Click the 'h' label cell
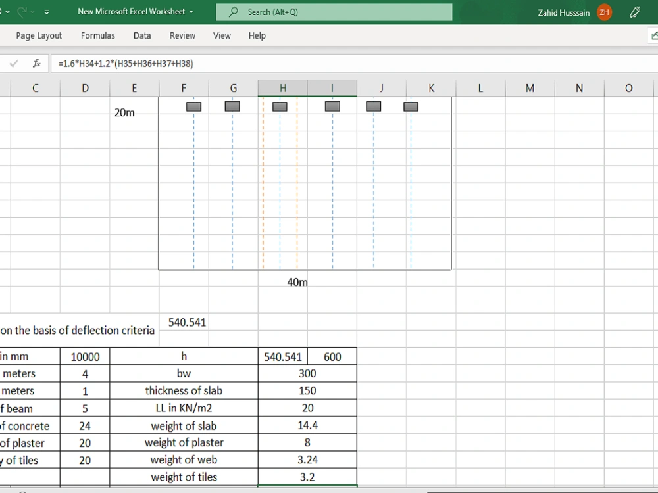The height and width of the screenshot is (493, 658). 184,357
